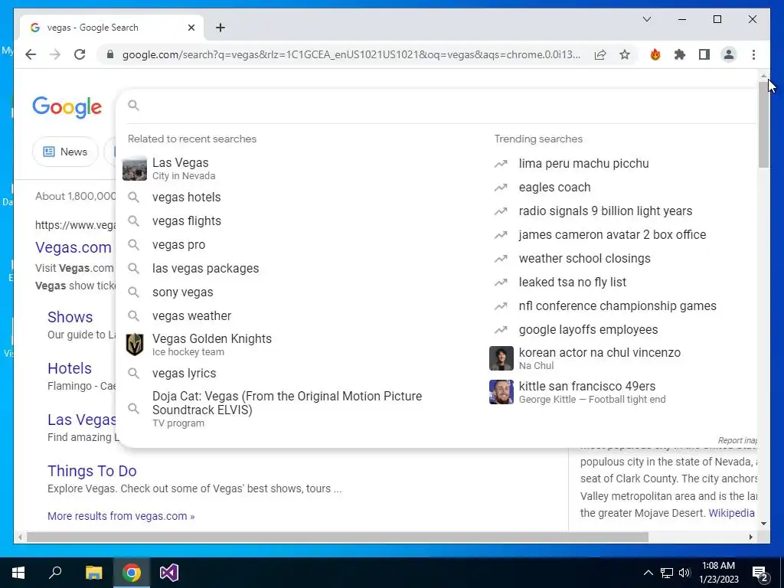Open a new tab with plus button
This screenshot has height=588, width=784.
pos(220,28)
